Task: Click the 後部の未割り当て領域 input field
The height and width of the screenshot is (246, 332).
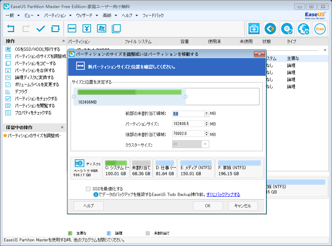Action: click(188, 134)
